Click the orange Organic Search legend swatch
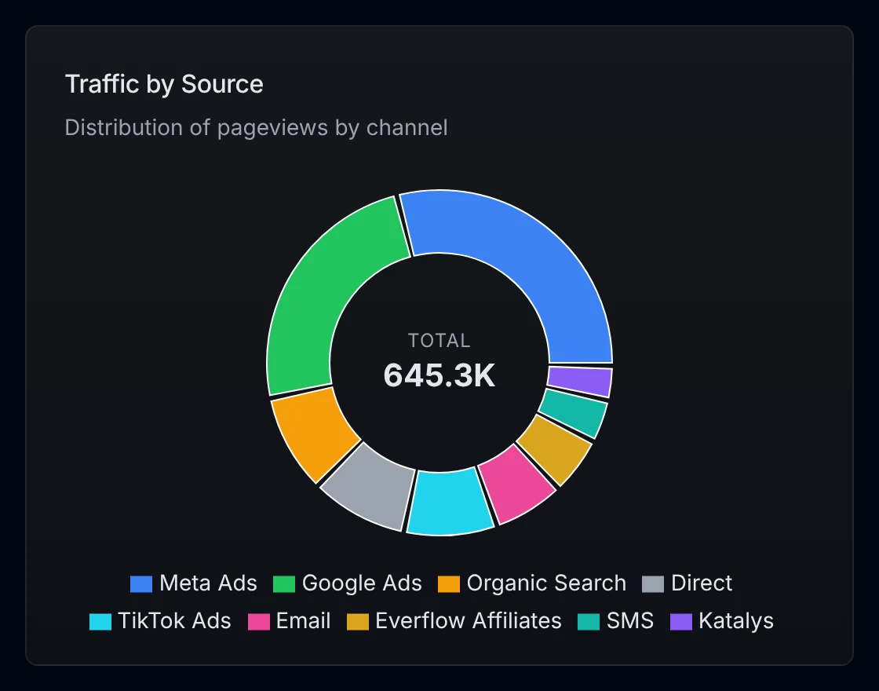The height and width of the screenshot is (691, 879). coord(448,584)
